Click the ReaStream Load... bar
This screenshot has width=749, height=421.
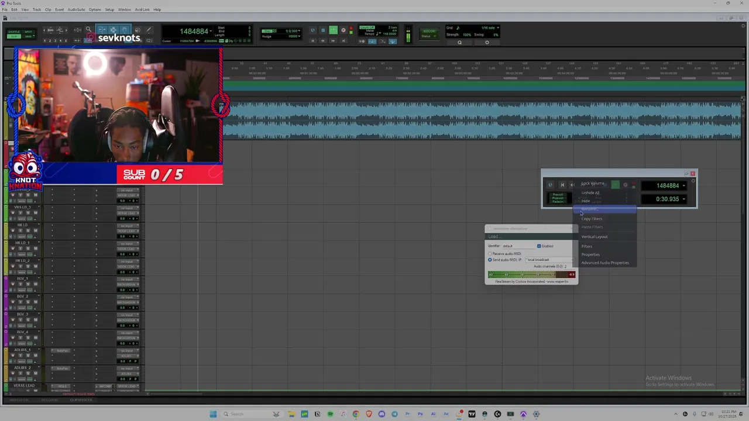point(530,237)
